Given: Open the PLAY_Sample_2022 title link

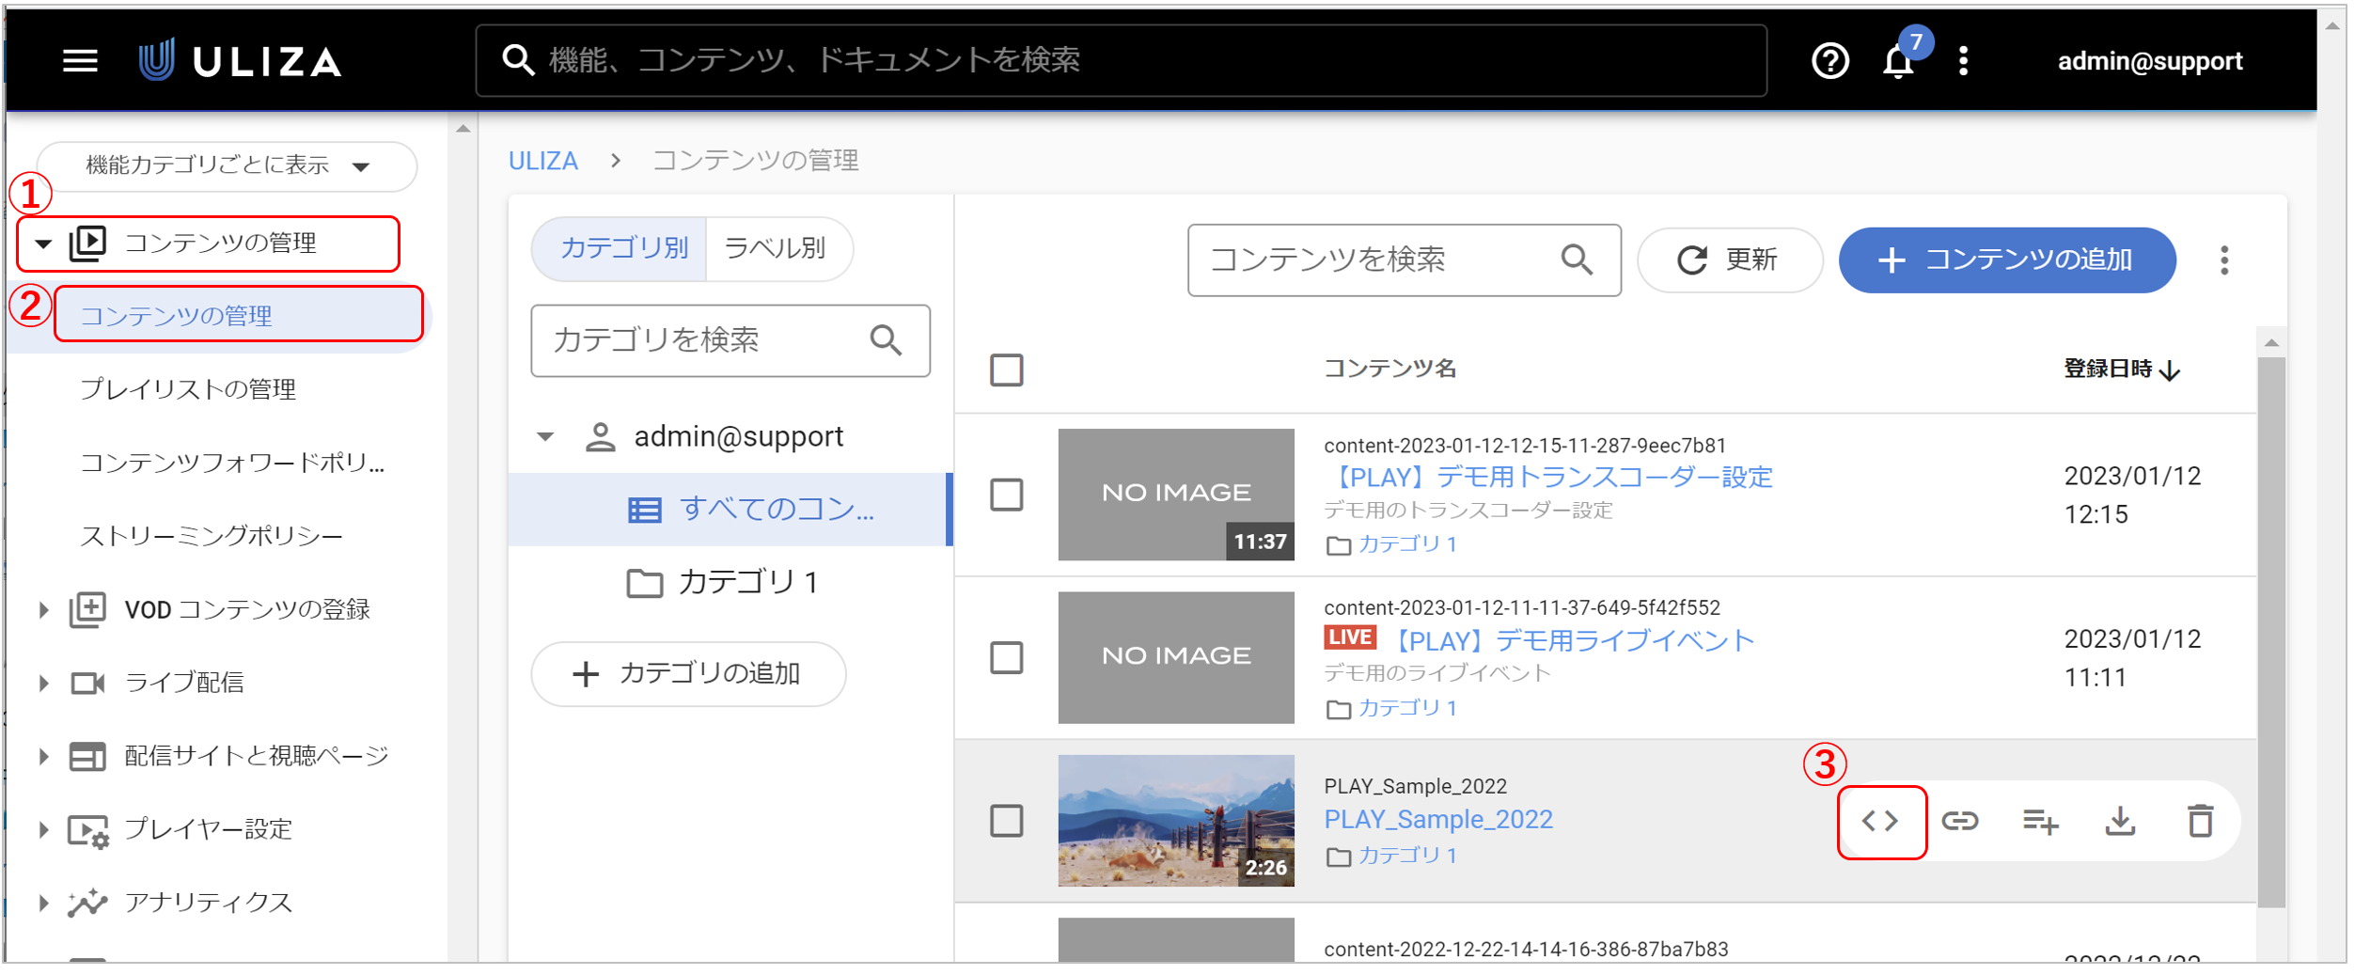Looking at the screenshot, I should 1438,820.
